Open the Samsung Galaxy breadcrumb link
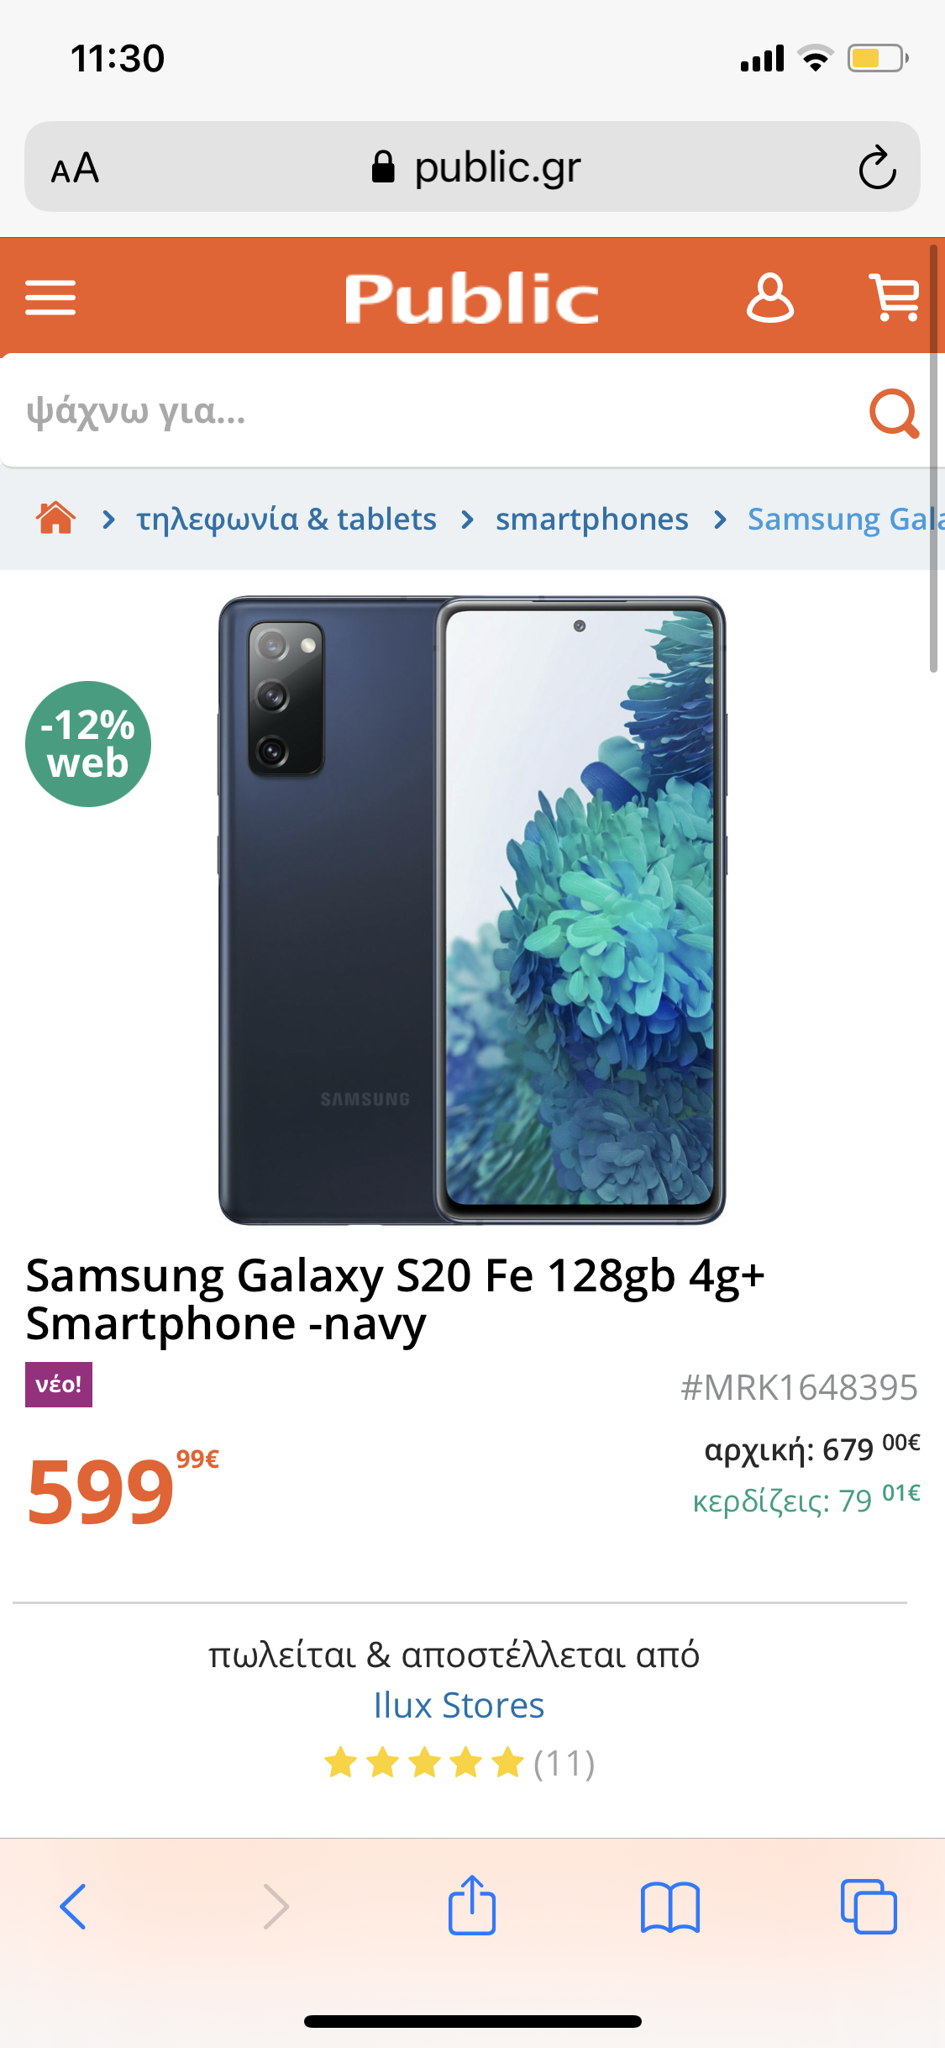 click(x=846, y=519)
